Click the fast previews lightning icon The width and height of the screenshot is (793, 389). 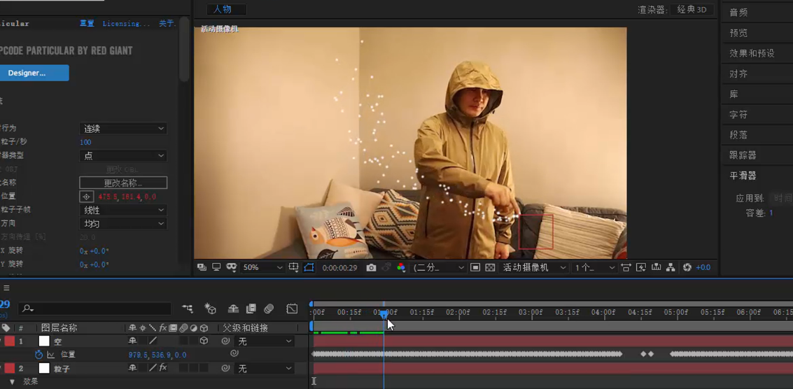point(641,267)
